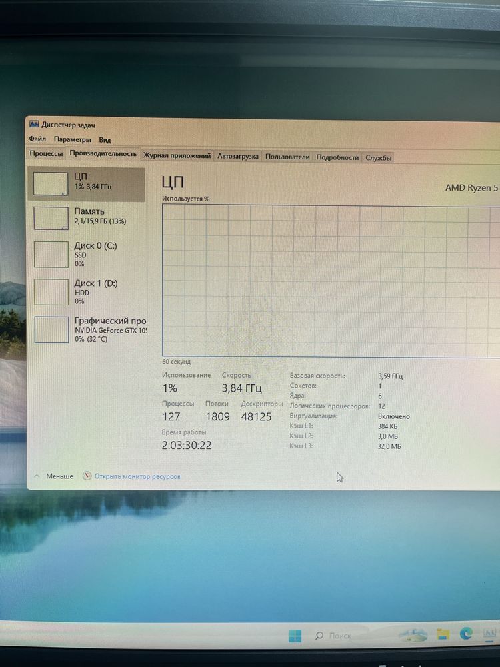500x667 pixels.
Task: Click the Task Manager taskbar icon
Action: (491, 633)
